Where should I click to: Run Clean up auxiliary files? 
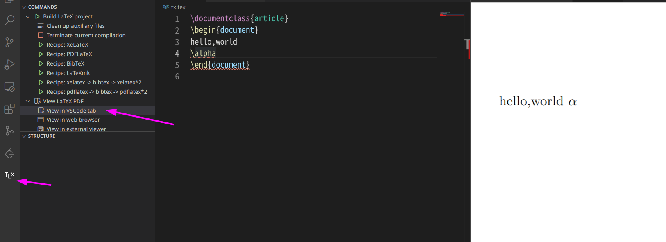[75, 26]
